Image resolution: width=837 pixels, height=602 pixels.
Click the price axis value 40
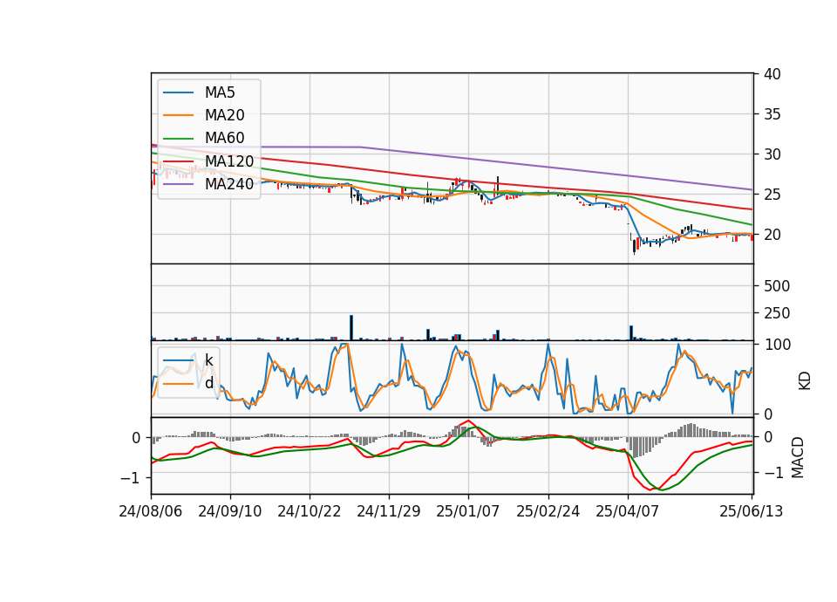pyautogui.click(x=772, y=74)
